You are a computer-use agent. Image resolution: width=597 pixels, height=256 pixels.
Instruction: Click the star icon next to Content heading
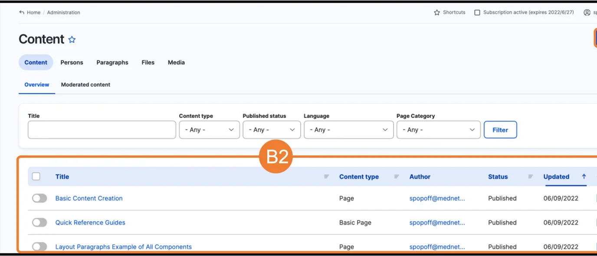pyautogui.click(x=72, y=39)
